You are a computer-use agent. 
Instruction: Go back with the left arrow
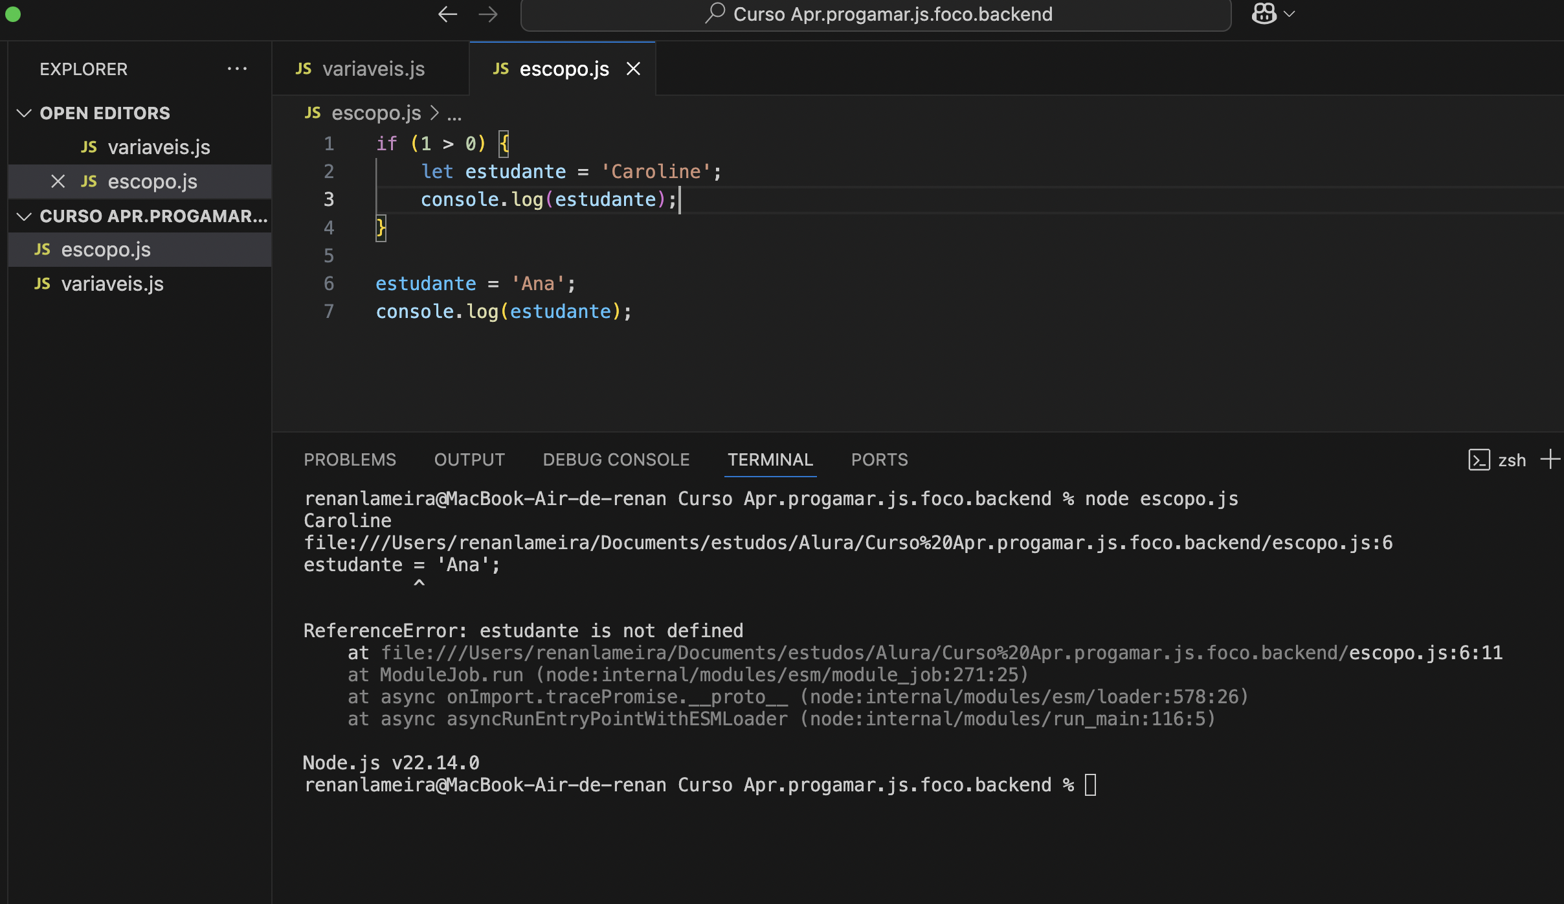click(x=447, y=14)
